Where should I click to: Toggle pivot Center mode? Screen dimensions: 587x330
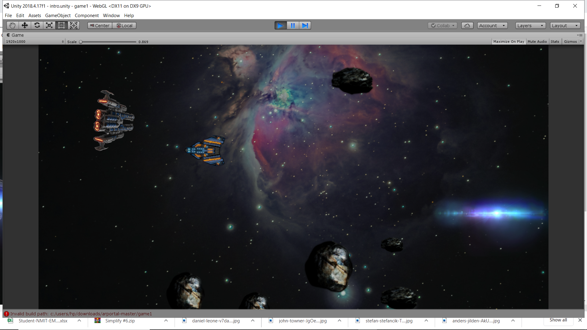click(x=100, y=26)
